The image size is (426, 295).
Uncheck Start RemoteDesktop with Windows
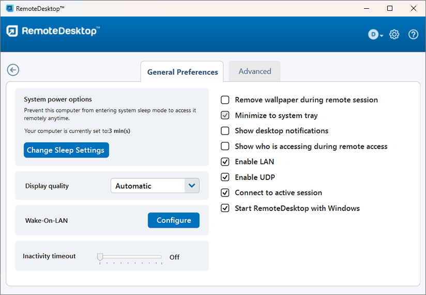coord(225,208)
